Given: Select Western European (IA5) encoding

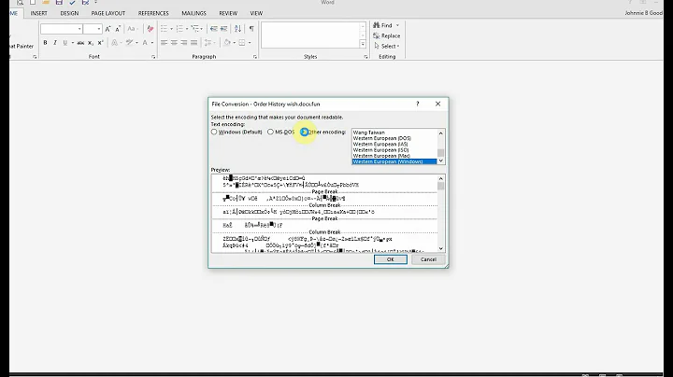Looking at the screenshot, I should [x=394, y=145].
